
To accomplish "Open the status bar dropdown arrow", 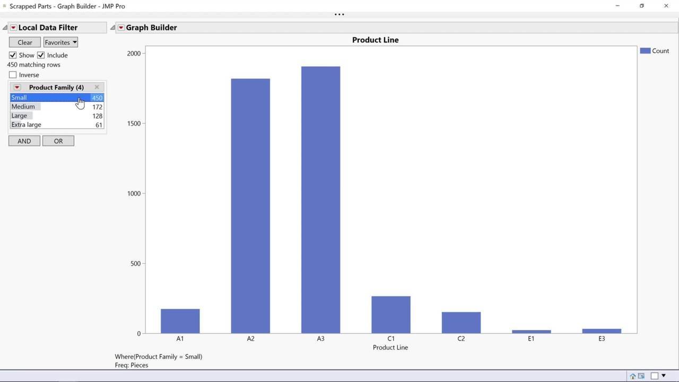I will [663, 376].
